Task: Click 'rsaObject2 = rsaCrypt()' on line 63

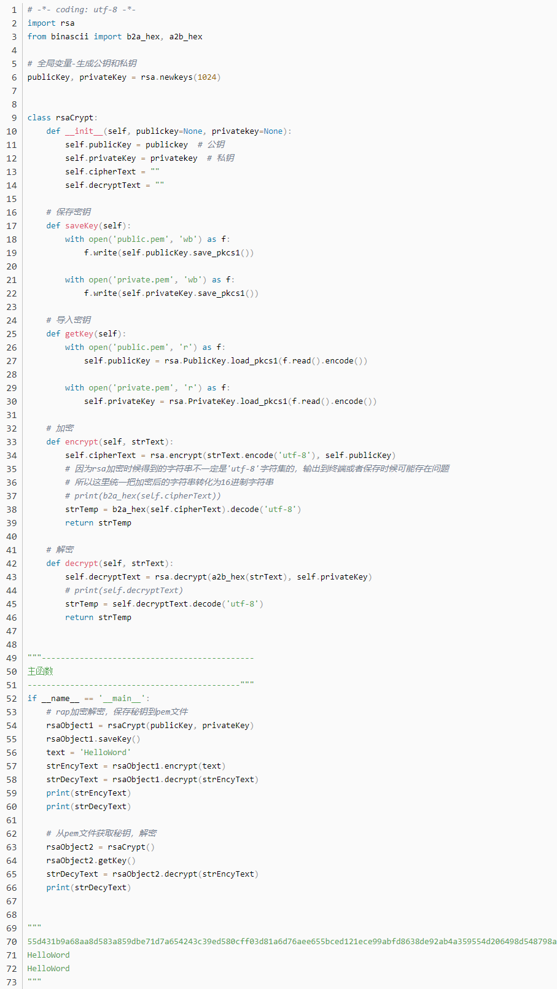Action: [x=101, y=847]
